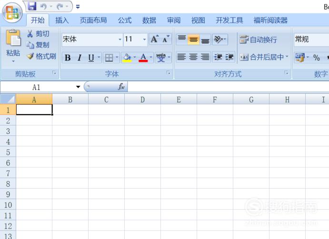The image size is (329, 239).
Task: Open the 字体 font dialog launcher
Action: click(x=169, y=73)
